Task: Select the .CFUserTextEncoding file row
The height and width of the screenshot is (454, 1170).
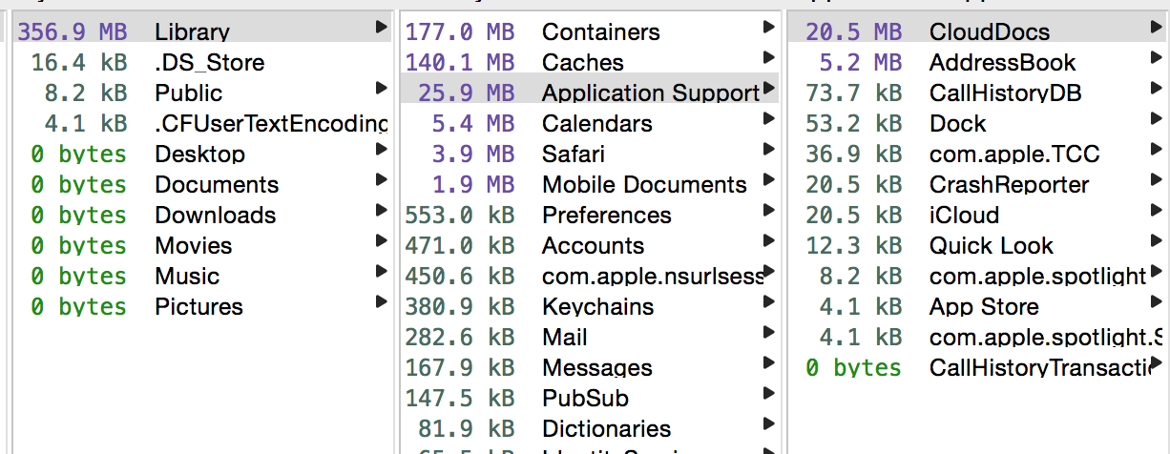Action: point(201,124)
